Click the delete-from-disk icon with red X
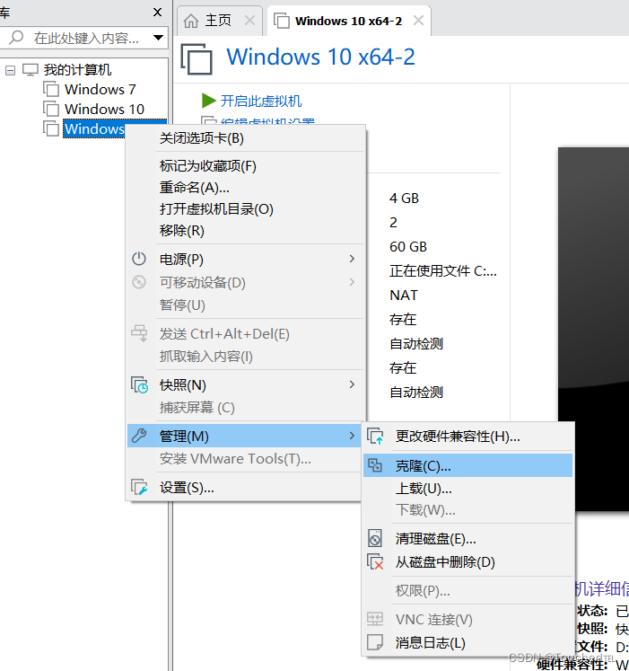Screen dimensions: 629x671 point(375,561)
